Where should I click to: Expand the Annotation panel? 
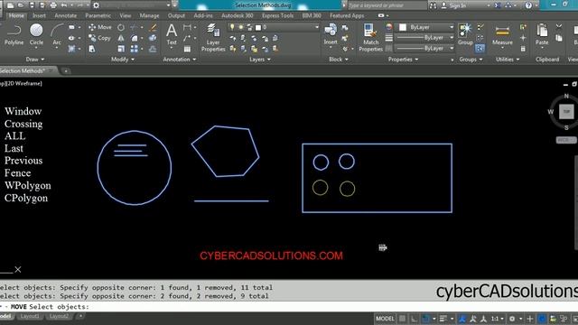click(180, 60)
